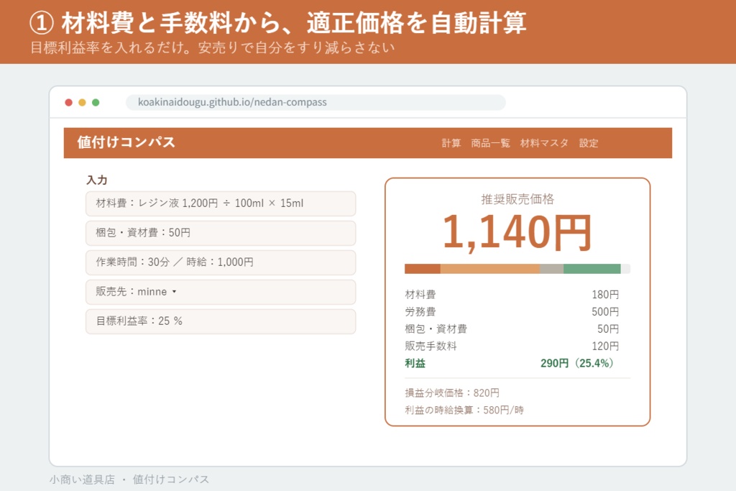This screenshot has height=491, width=736.
Task: Click the 材料費 180円 value
Action: point(605,295)
